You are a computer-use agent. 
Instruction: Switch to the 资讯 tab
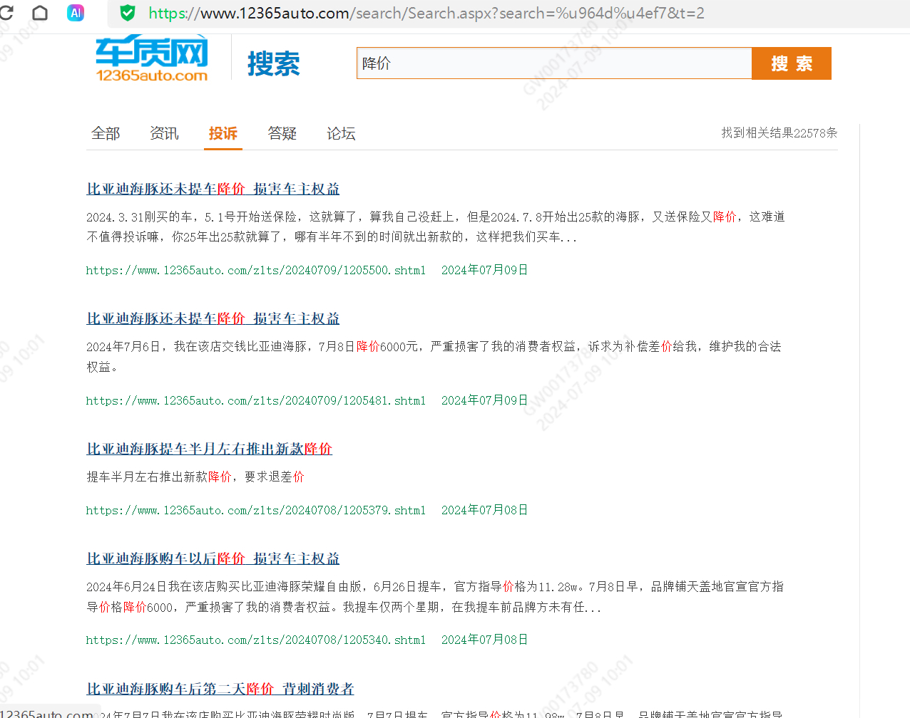pyautogui.click(x=164, y=133)
